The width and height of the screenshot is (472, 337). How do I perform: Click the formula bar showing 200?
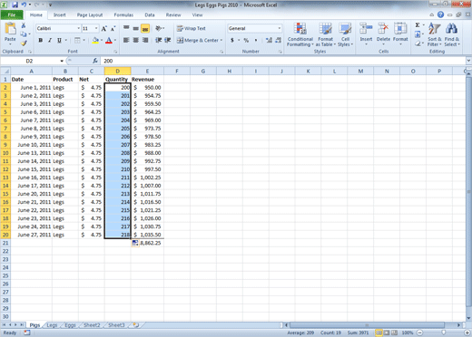(283, 61)
